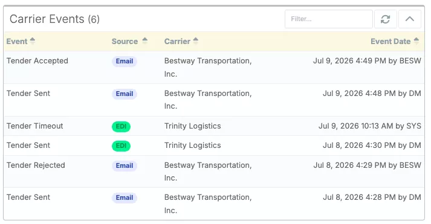Select the Tender Rejected event row
The image size is (431, 224).
point(214,171)
